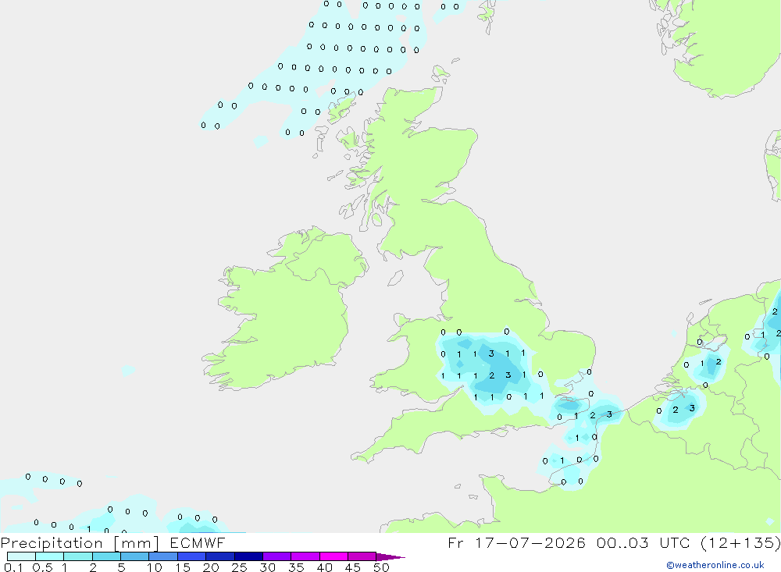Click the 1–2 mm legend color block
This screenshot has width=781, height=572.
pos(78,556)
